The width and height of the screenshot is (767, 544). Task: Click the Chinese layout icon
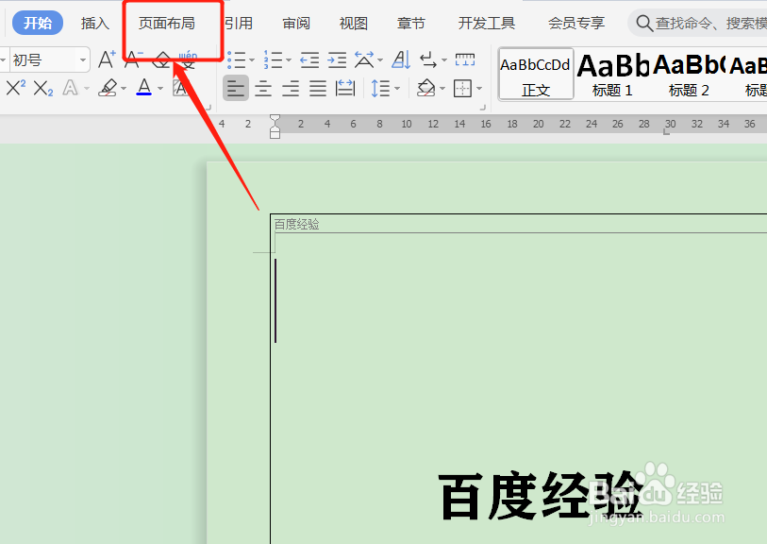click(x=364, y=60)
